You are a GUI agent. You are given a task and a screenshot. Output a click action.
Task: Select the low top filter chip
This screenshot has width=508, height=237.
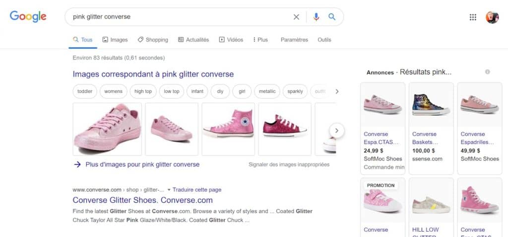click(171, 92)
